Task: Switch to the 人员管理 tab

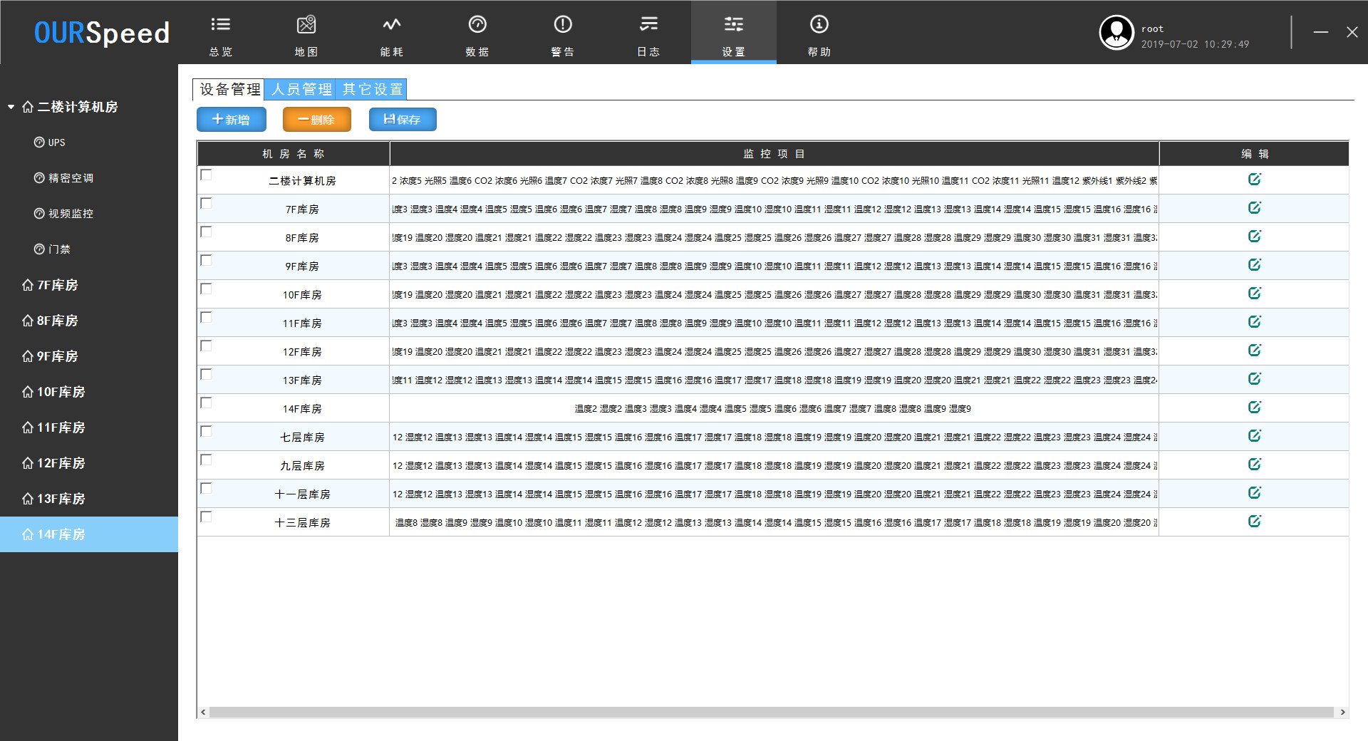Action: (301, 89)
